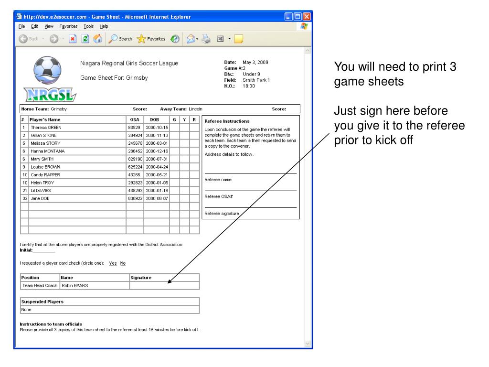
Task: Click the scrollbar up arrow
Action: (308, 51)
